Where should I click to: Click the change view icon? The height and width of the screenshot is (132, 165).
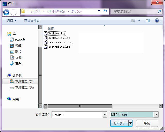tap(134, 20)
